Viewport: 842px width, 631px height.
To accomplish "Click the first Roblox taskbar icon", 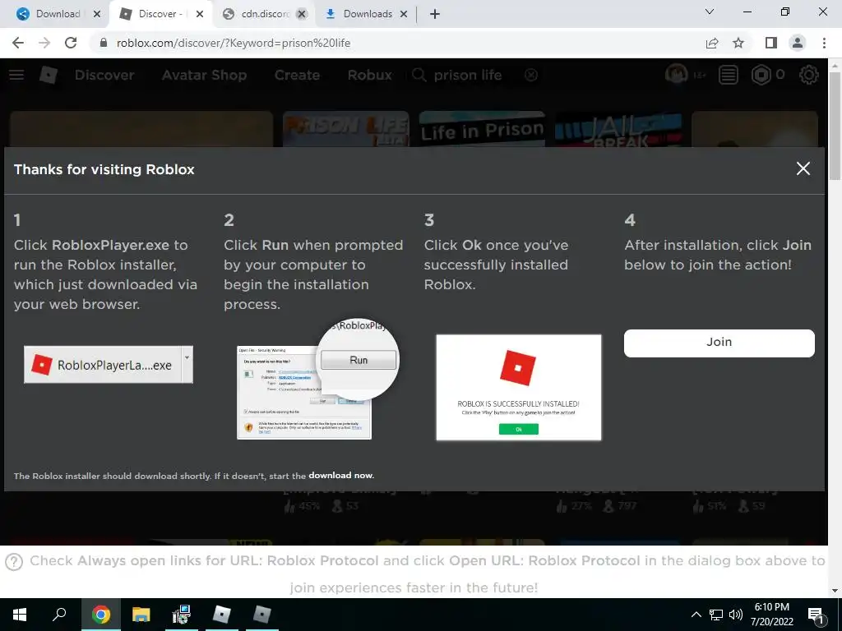I will 222,615.
